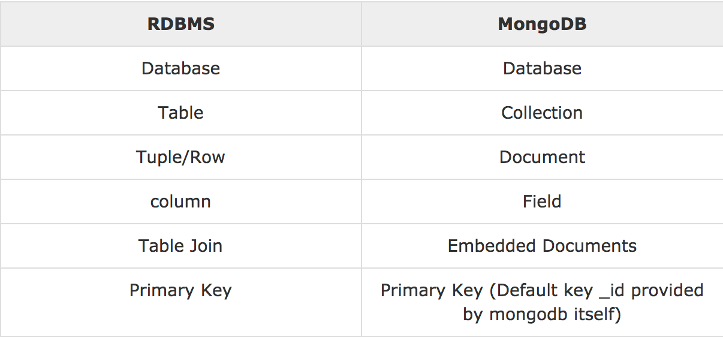723x337 pixels.
Task: Select the Tuple/Row cell
Action: 180,157
